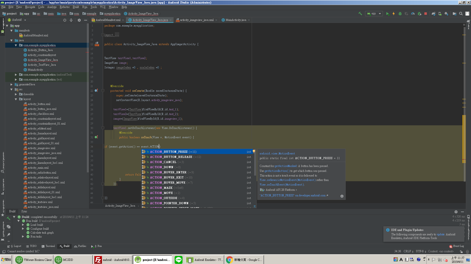Collapse the manifests folder
471x264 pixels.
click(12, 31)
